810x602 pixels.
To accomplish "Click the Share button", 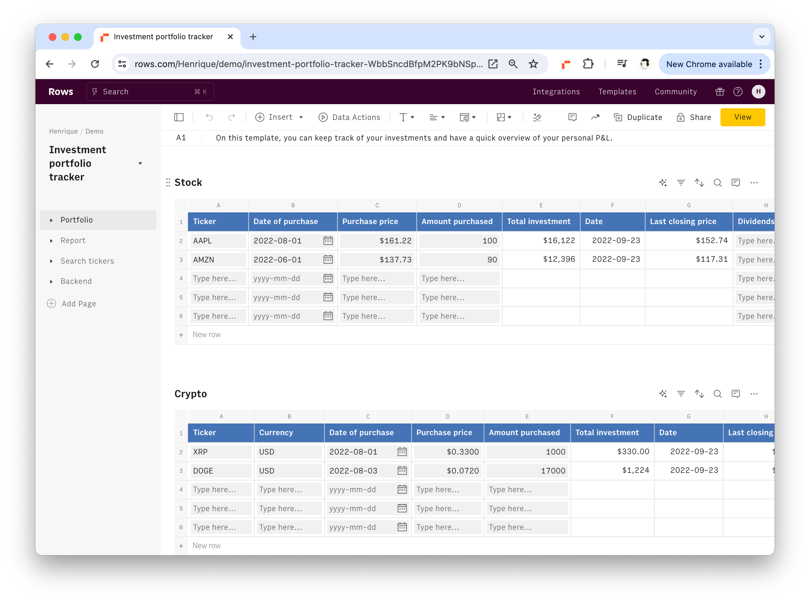I will coord(694,117).
